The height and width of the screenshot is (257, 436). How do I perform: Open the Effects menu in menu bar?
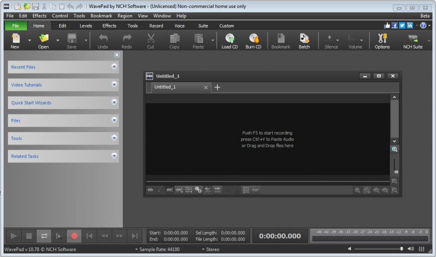pos(39,16)
